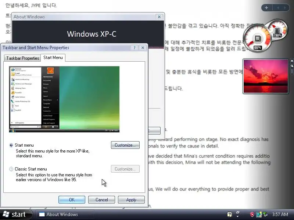Select the Classic Start menu radio option

tap(11, 169)
